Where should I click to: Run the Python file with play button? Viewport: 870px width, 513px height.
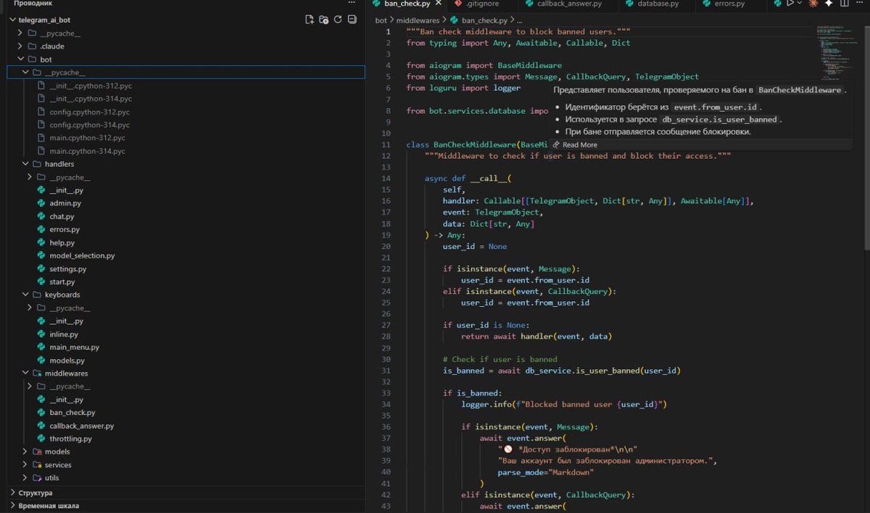[790, 4]
